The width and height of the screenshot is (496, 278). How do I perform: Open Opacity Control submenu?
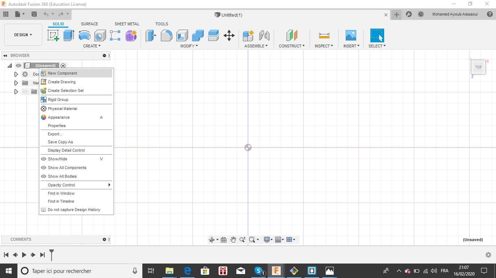[x=76, y=185]
